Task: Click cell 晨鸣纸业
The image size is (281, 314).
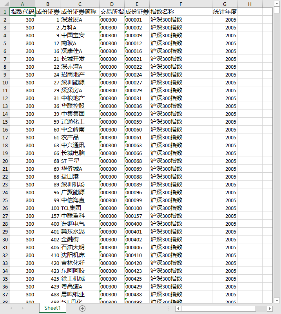Action: [80, 294]
